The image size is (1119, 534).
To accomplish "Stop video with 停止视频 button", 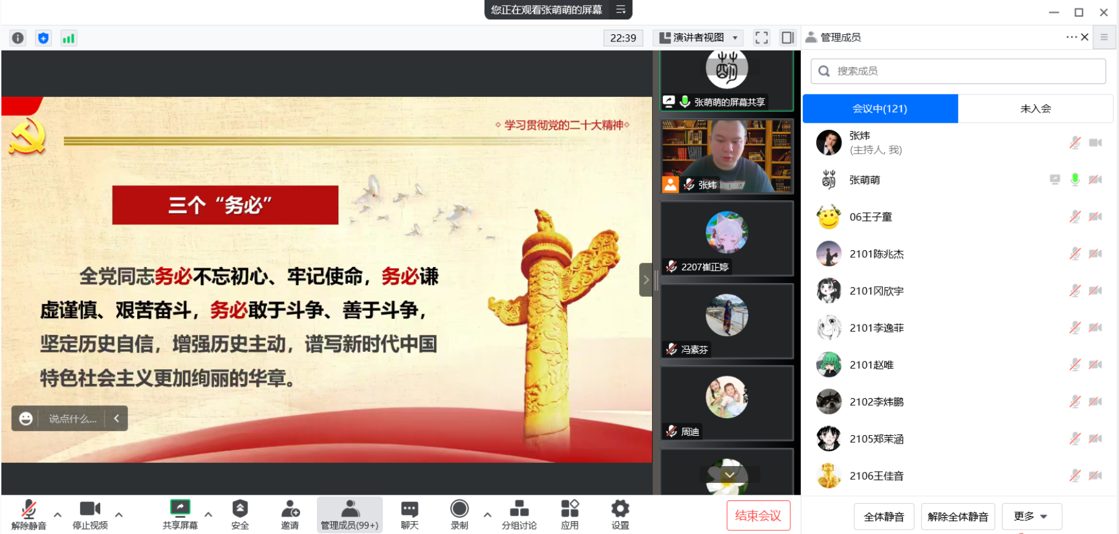I will pos(90,515).
